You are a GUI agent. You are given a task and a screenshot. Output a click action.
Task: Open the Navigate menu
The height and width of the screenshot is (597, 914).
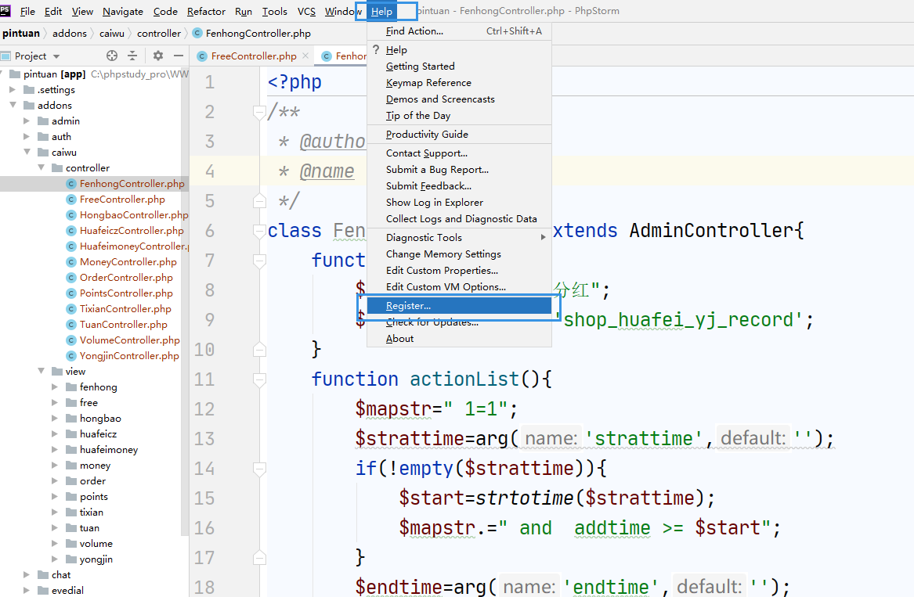122,11
